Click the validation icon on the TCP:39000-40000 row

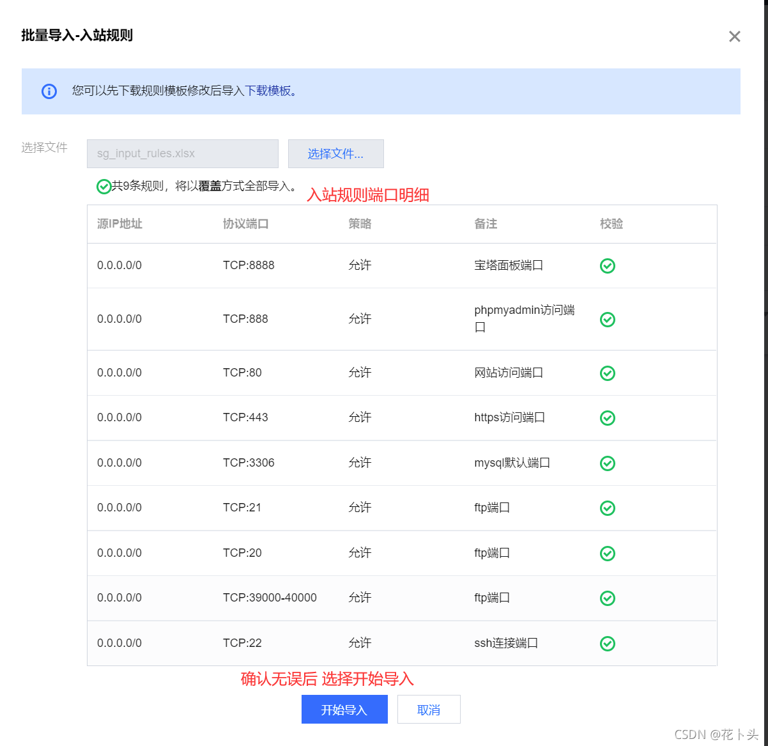point(608,598)
